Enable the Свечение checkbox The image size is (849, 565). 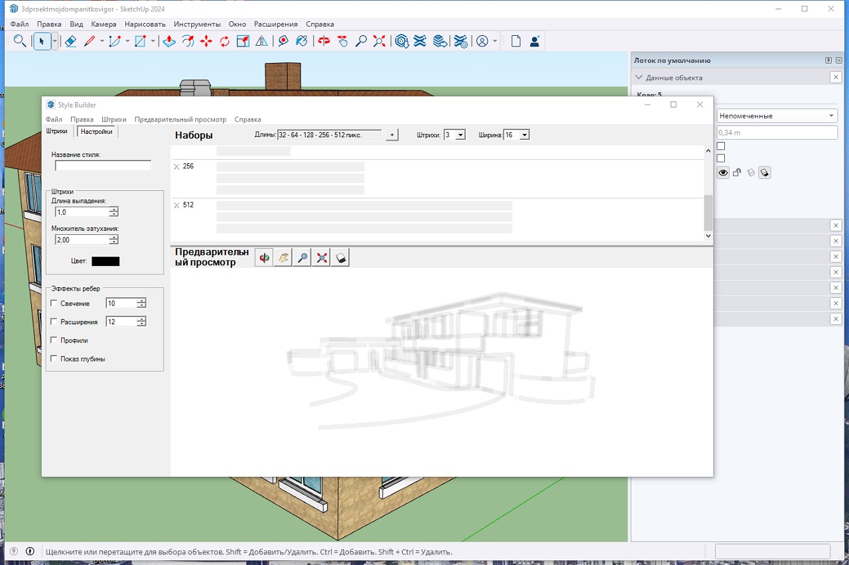click(54, 303)
